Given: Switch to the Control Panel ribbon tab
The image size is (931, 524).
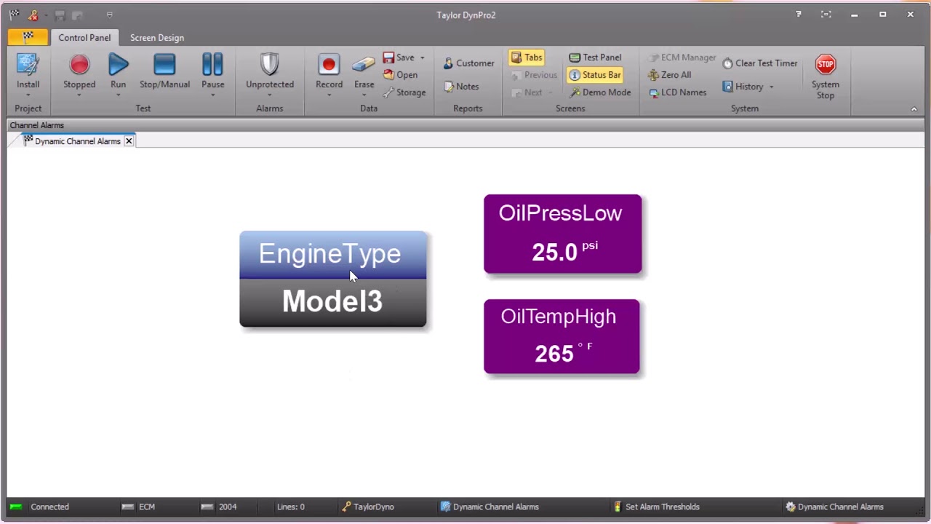Looking at the screenshot, I should coord(84,38).
